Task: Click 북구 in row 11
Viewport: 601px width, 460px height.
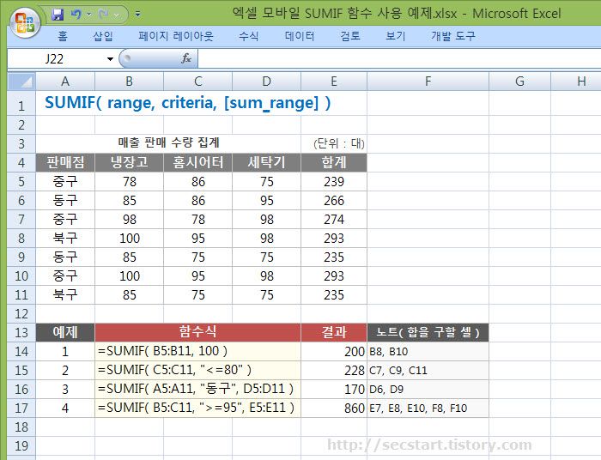Action: (x=65, y=294)
